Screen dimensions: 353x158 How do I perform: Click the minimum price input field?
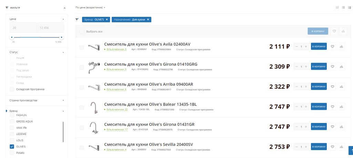[23, 27]
